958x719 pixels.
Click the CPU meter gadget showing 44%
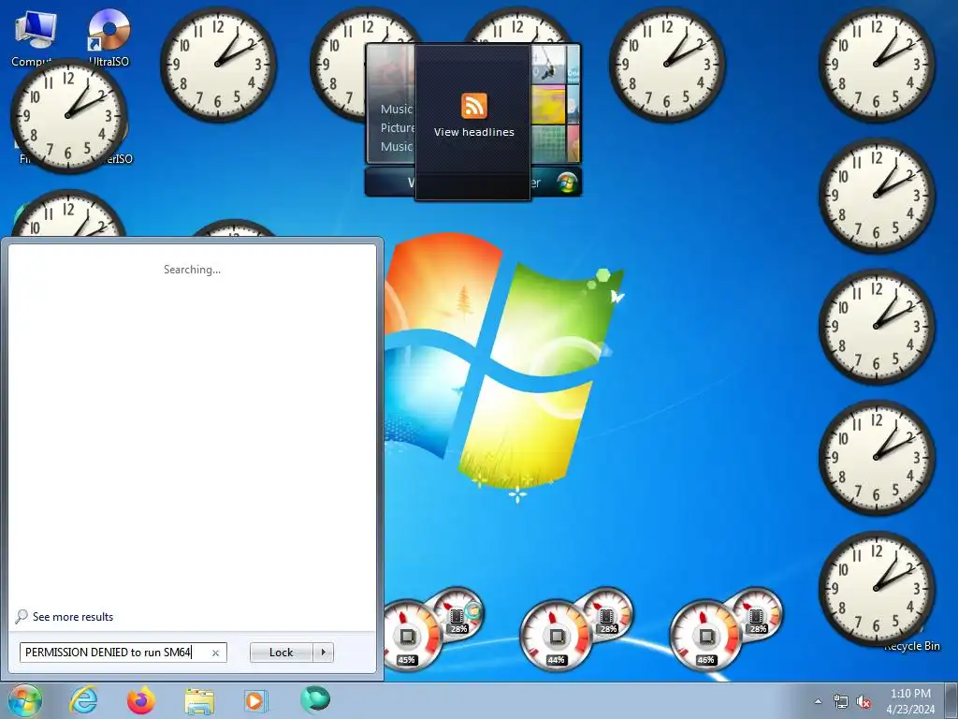pos(556,636)
